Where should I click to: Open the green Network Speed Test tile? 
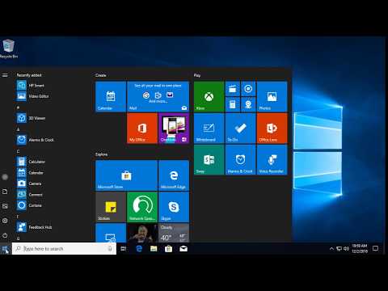142,207
